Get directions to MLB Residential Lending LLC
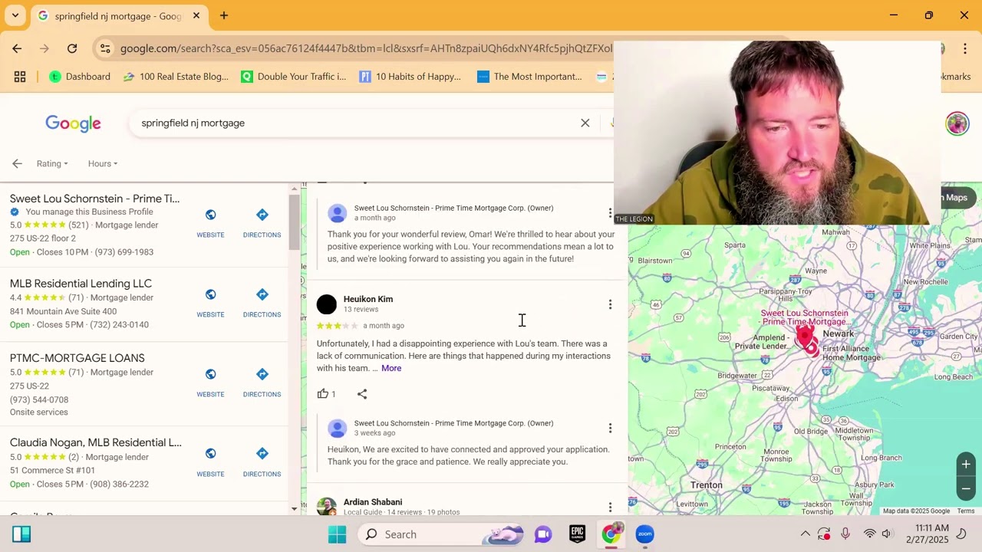Screen dimensions: 982x552 (262, 301)
